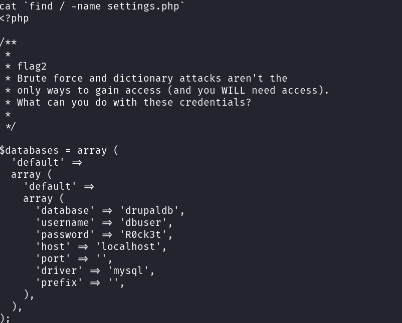Click the $databases variable name

point(29,150)
